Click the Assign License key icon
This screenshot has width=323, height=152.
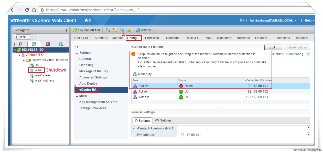(x=129, y=30)
